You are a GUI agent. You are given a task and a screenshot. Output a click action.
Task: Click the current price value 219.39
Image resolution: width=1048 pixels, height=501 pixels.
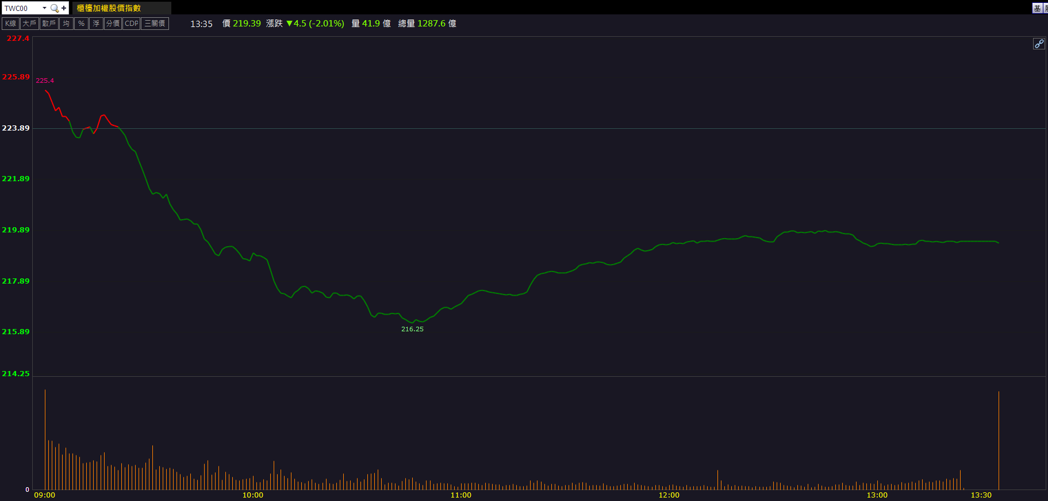247,24
